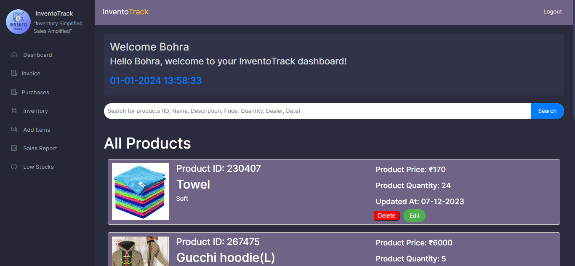Open the Dashboard menu item
Screen dimensions: 575x266
point(37,55)
